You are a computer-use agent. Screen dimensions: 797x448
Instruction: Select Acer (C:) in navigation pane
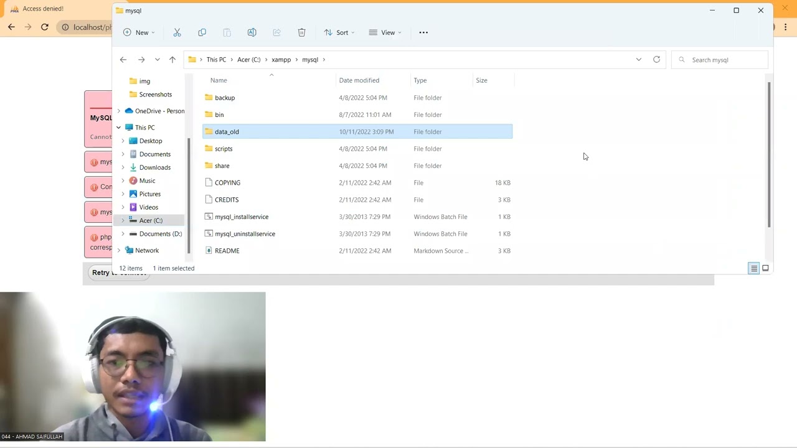coord(151,220)
